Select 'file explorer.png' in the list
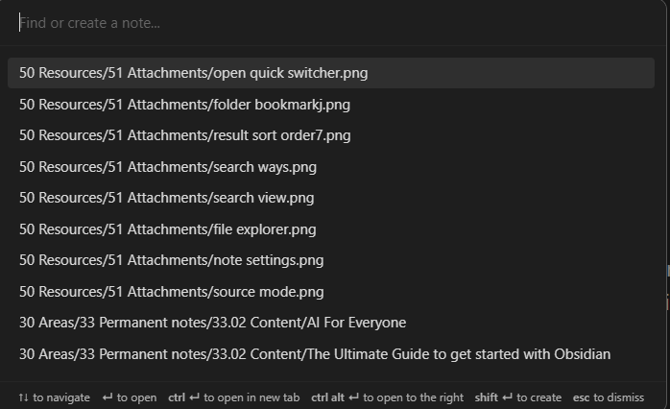670x409 pixels. click(x=168, y=229)
